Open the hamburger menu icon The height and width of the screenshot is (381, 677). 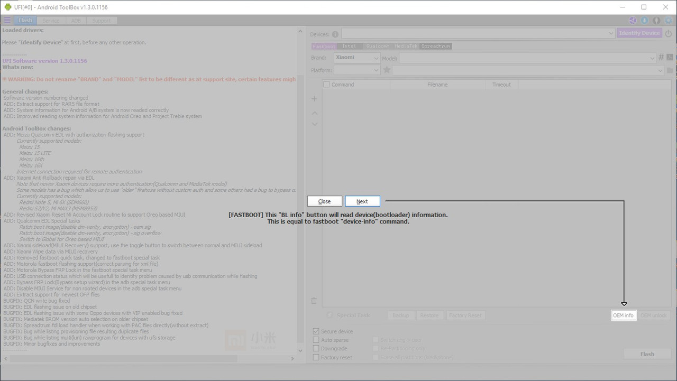coord(7,20)
